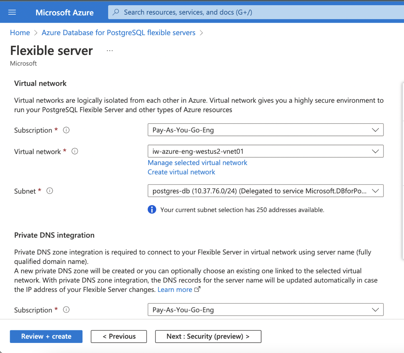
Task: Click the Flexible server page heading
Action: click(x=51, y=51)
